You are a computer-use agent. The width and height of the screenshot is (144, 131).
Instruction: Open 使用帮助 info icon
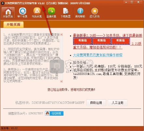pos(80,12)
